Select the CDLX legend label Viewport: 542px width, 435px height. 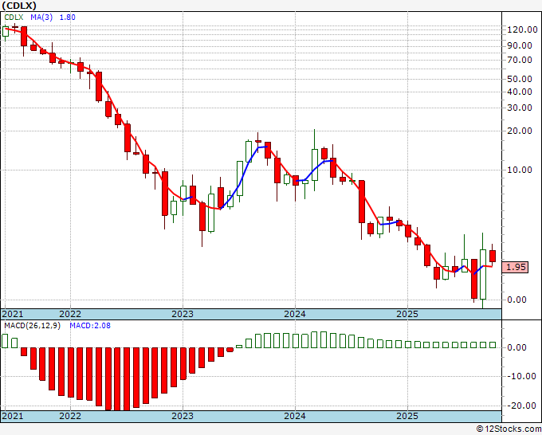tap(14, 18)
